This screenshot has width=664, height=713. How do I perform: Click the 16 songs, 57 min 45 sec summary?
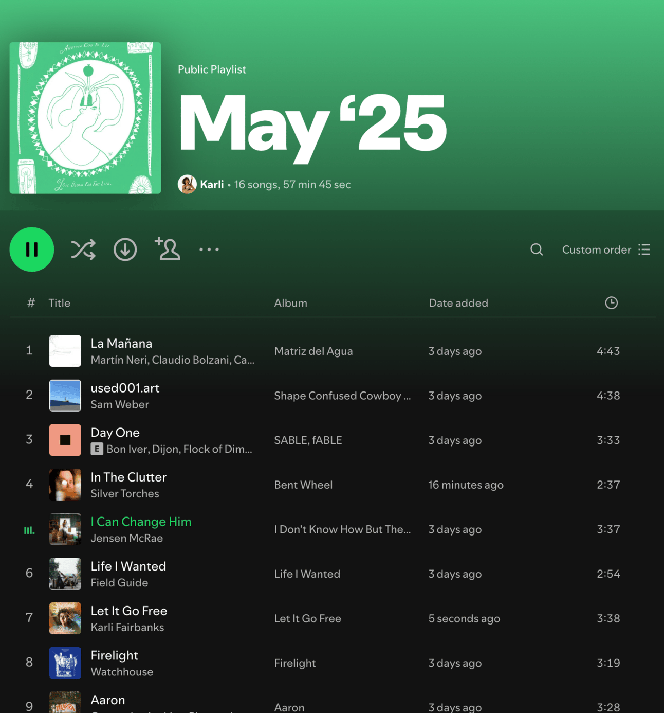pos(292,184)
